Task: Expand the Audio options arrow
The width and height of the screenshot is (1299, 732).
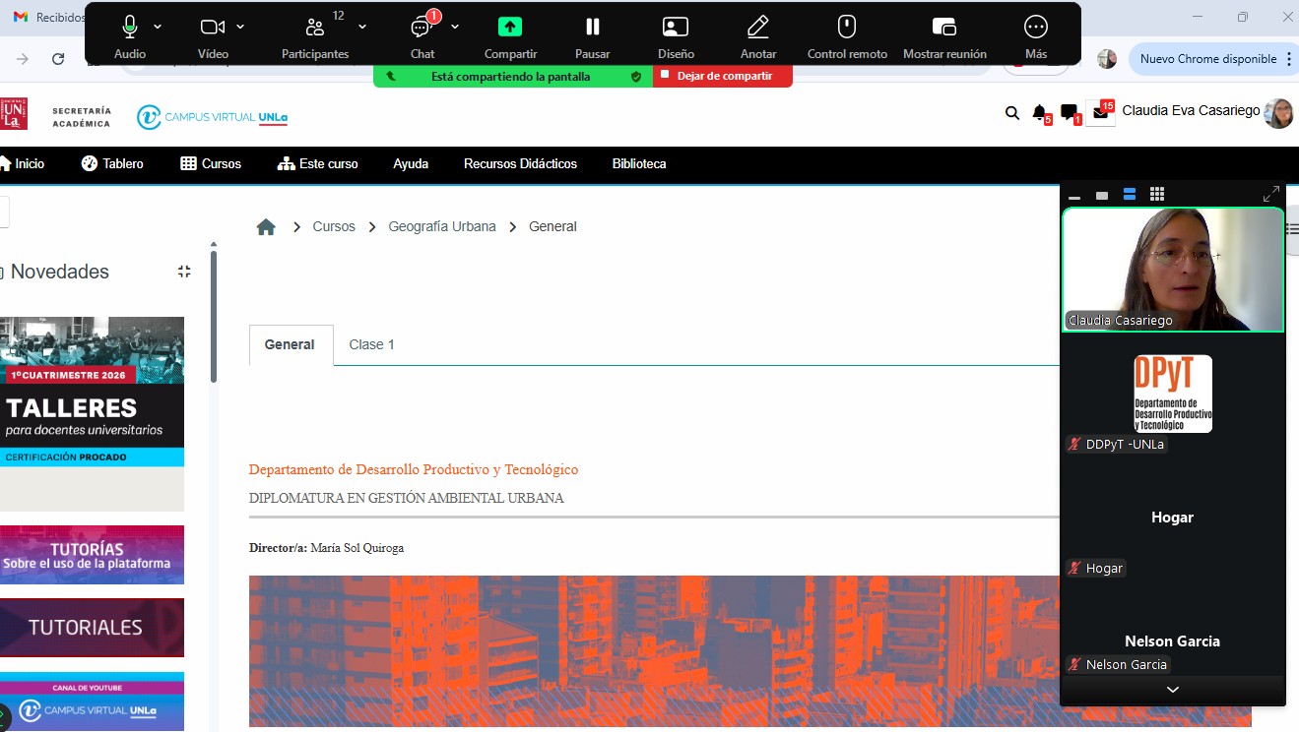Action: [x=159, y=28]
